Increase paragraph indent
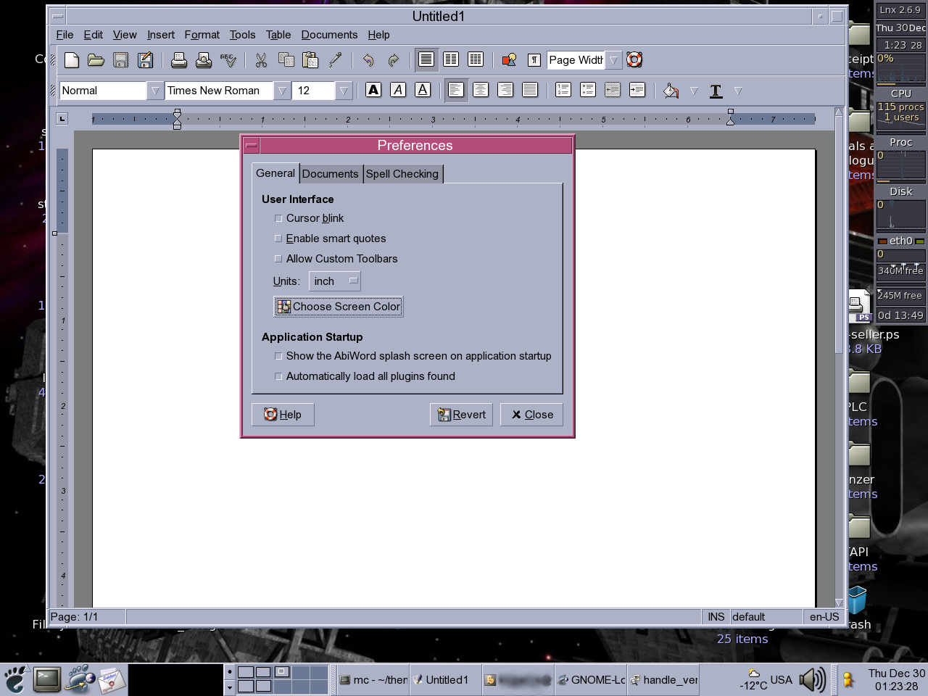928x696 pixels. [637, 90]
